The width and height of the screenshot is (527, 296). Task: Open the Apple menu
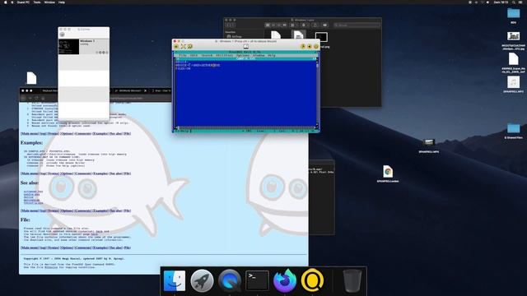(6, 2)
